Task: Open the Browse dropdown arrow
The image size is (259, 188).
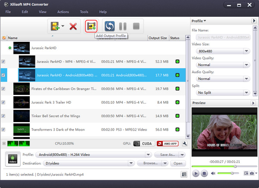Action: (165, 163)
